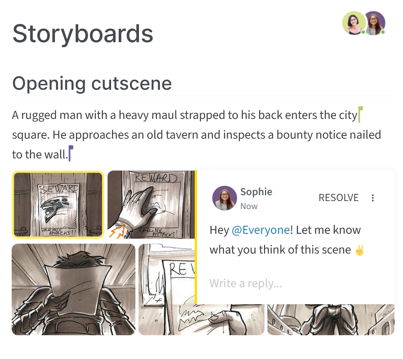
Task: Click the orange arrow cursor on poster image
Action: click(x=117, y=231)
